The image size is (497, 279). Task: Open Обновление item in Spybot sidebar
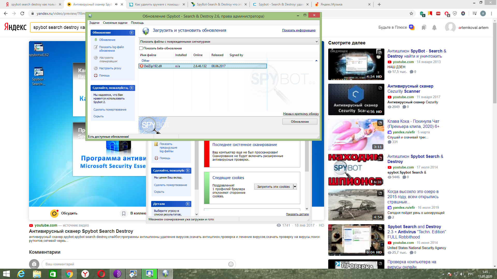[x=107, y=40]
